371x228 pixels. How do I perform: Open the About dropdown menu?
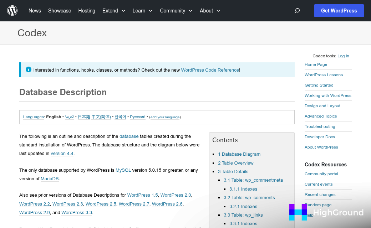[x=210, y=11]
